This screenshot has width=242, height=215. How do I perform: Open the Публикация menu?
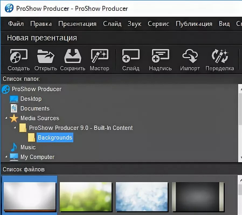tap(194, 24)
